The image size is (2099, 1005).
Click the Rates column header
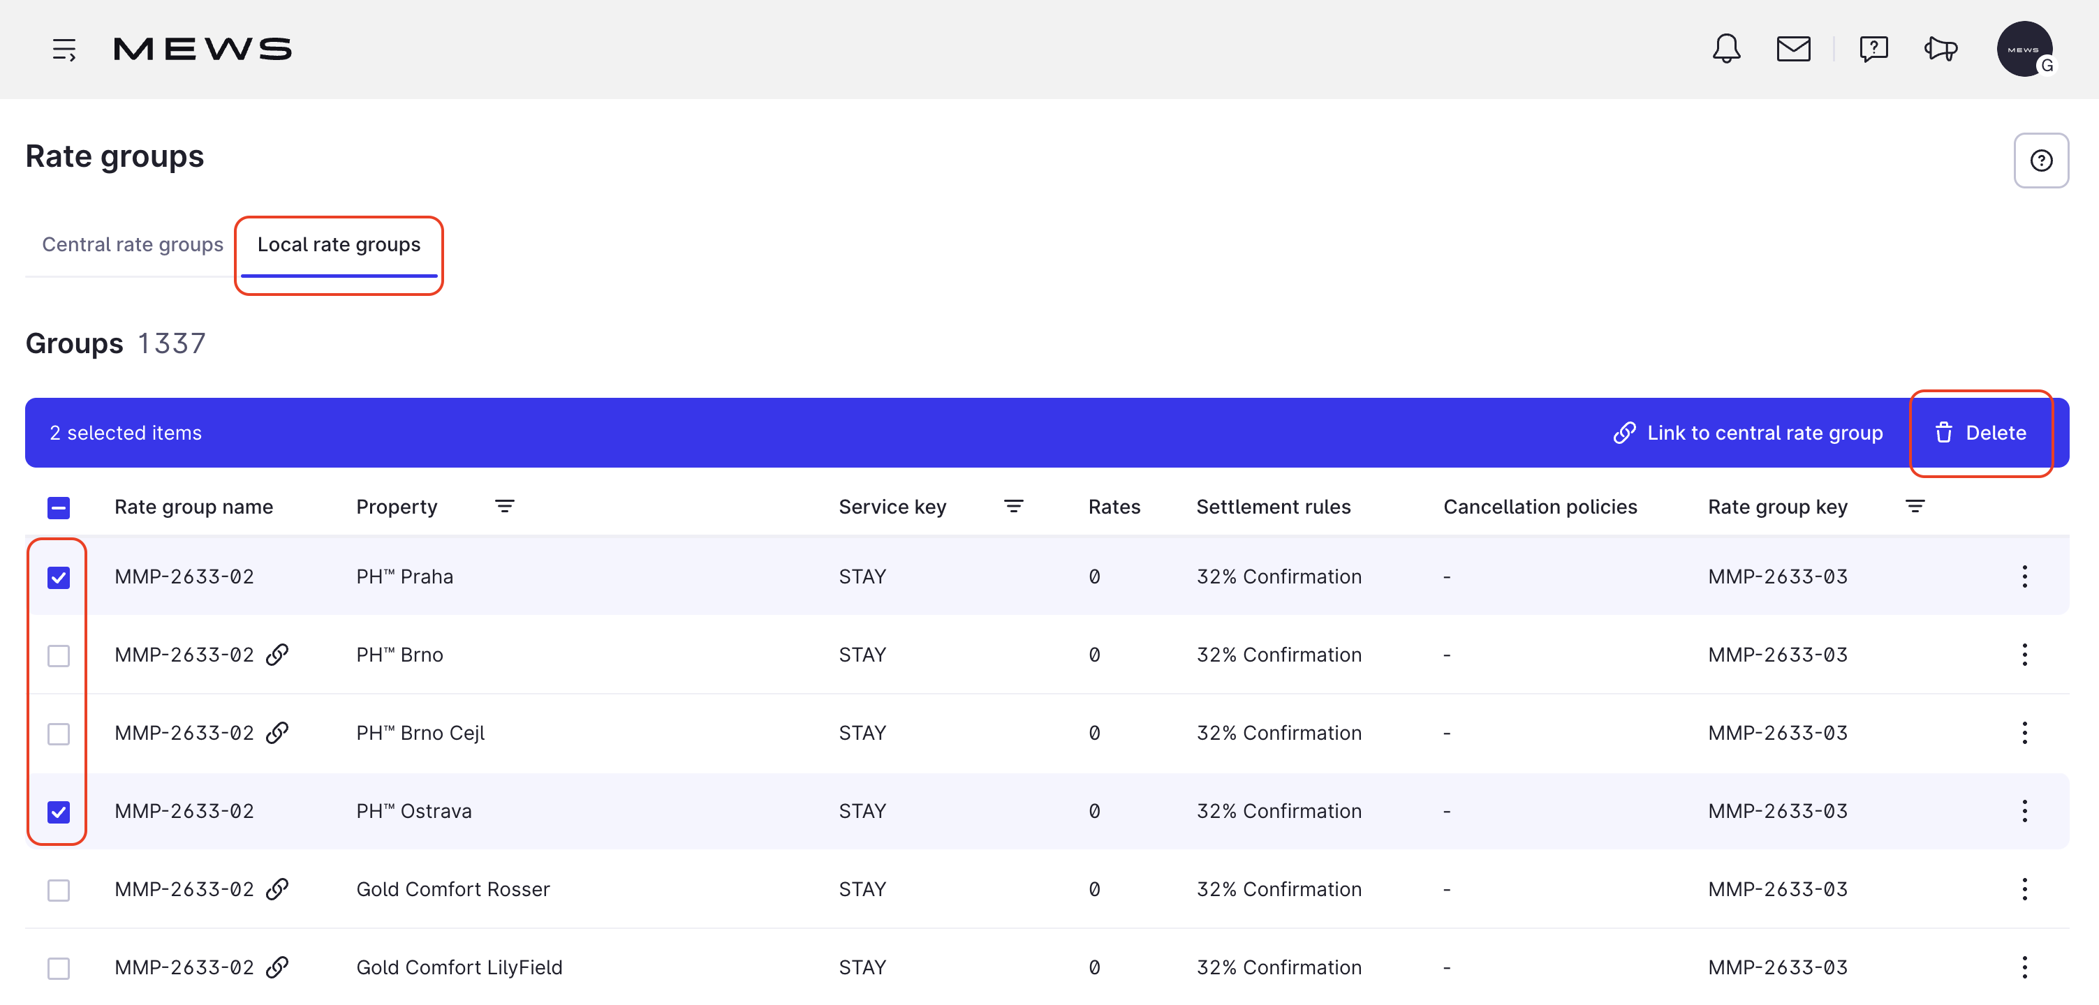coord(1114,507)
